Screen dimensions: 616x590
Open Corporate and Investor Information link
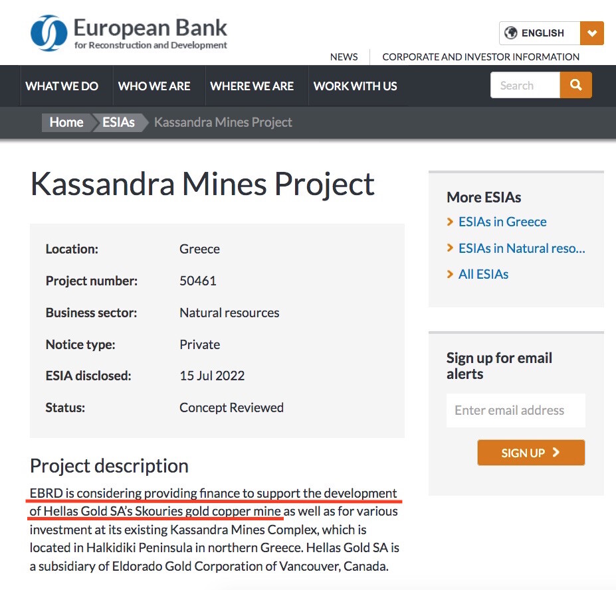click(x=481, y=57)
